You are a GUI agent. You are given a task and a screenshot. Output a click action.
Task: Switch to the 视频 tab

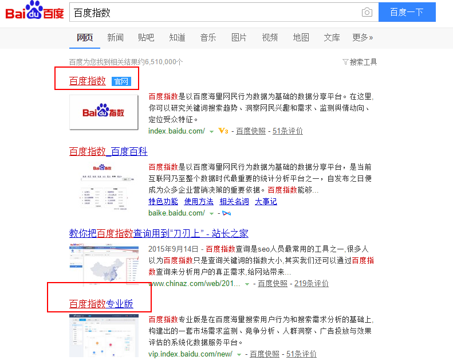tap(270, 38)
